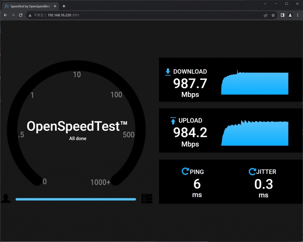Select the SpeedTest by OpenSpeedTest tab

[x=30, y=6]
